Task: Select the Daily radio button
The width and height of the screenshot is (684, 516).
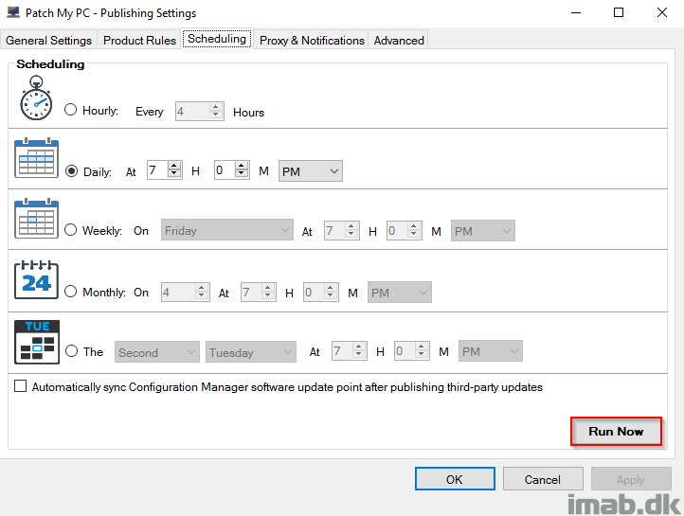Action: point(72,170)
